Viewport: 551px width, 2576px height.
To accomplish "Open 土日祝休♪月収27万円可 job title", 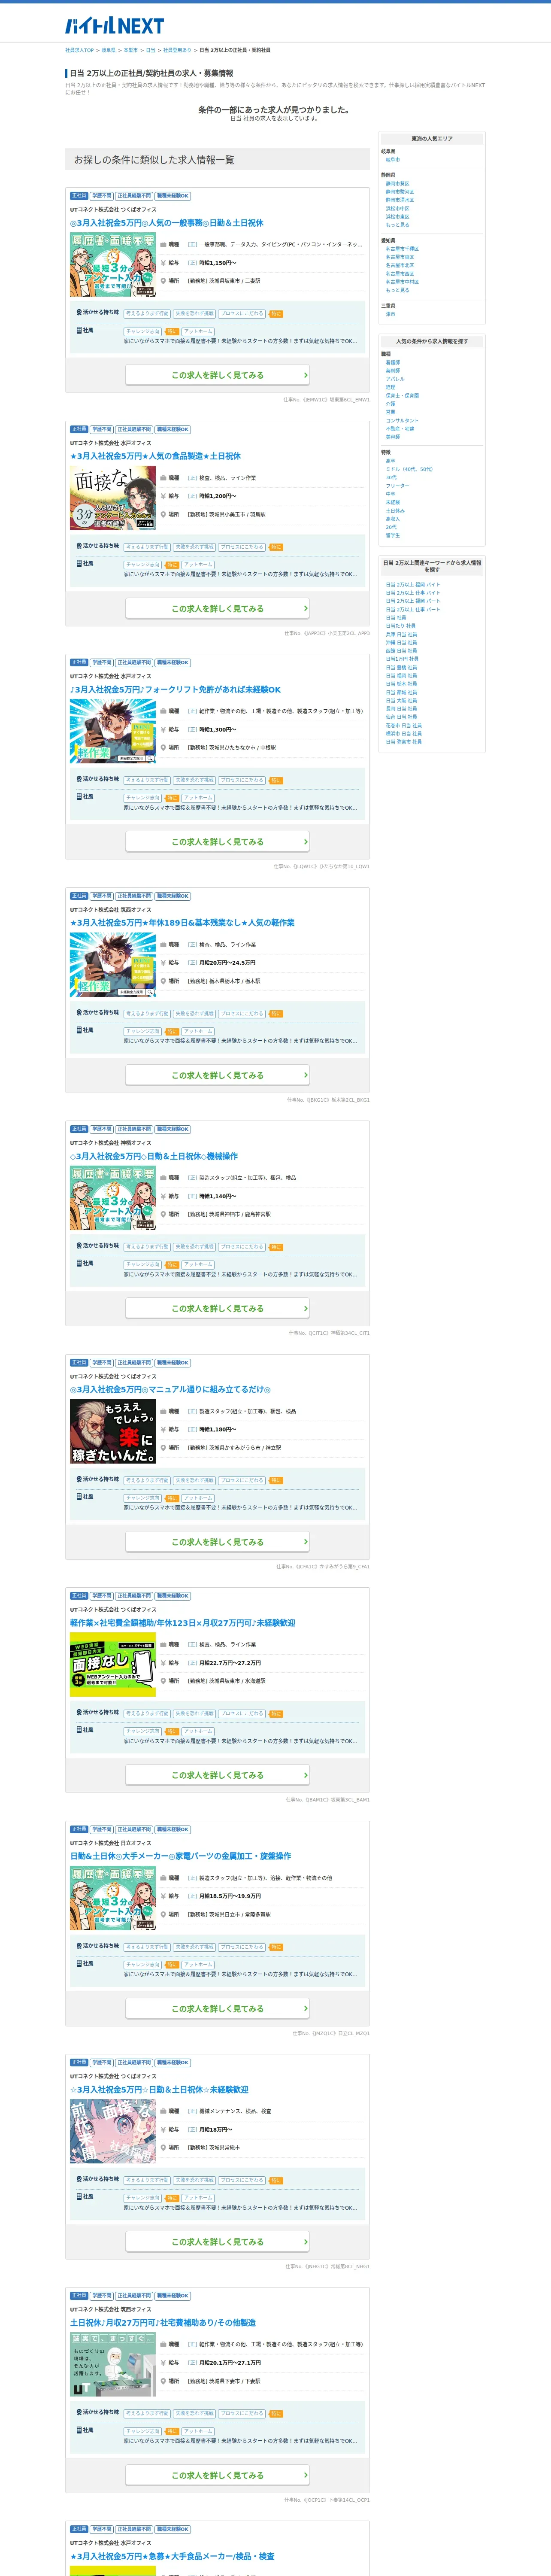I will point(163,2323).
